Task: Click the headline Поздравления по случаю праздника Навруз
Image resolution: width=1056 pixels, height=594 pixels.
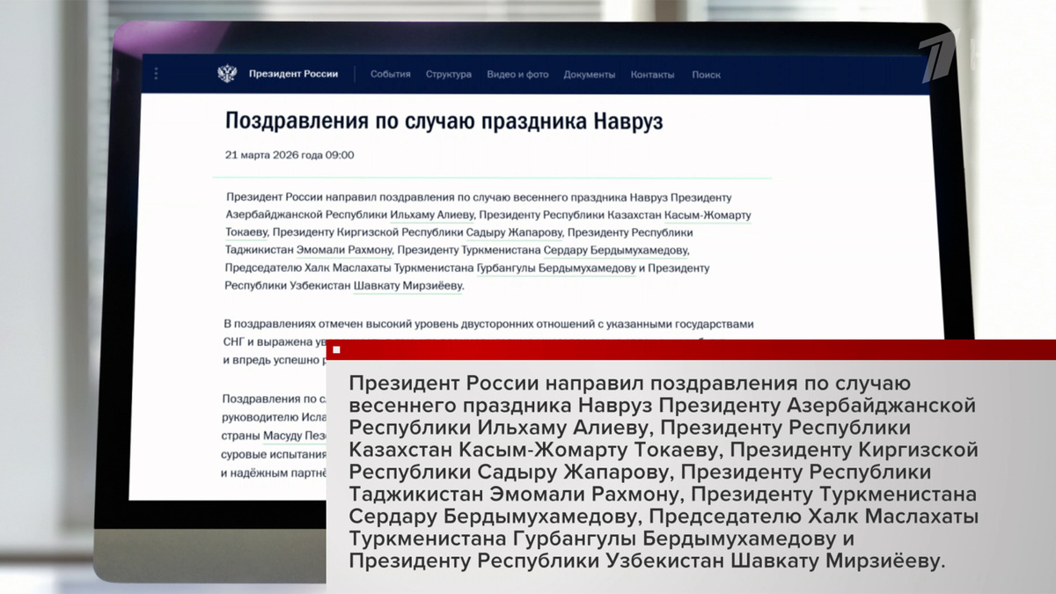Action: tap(436, 121)
